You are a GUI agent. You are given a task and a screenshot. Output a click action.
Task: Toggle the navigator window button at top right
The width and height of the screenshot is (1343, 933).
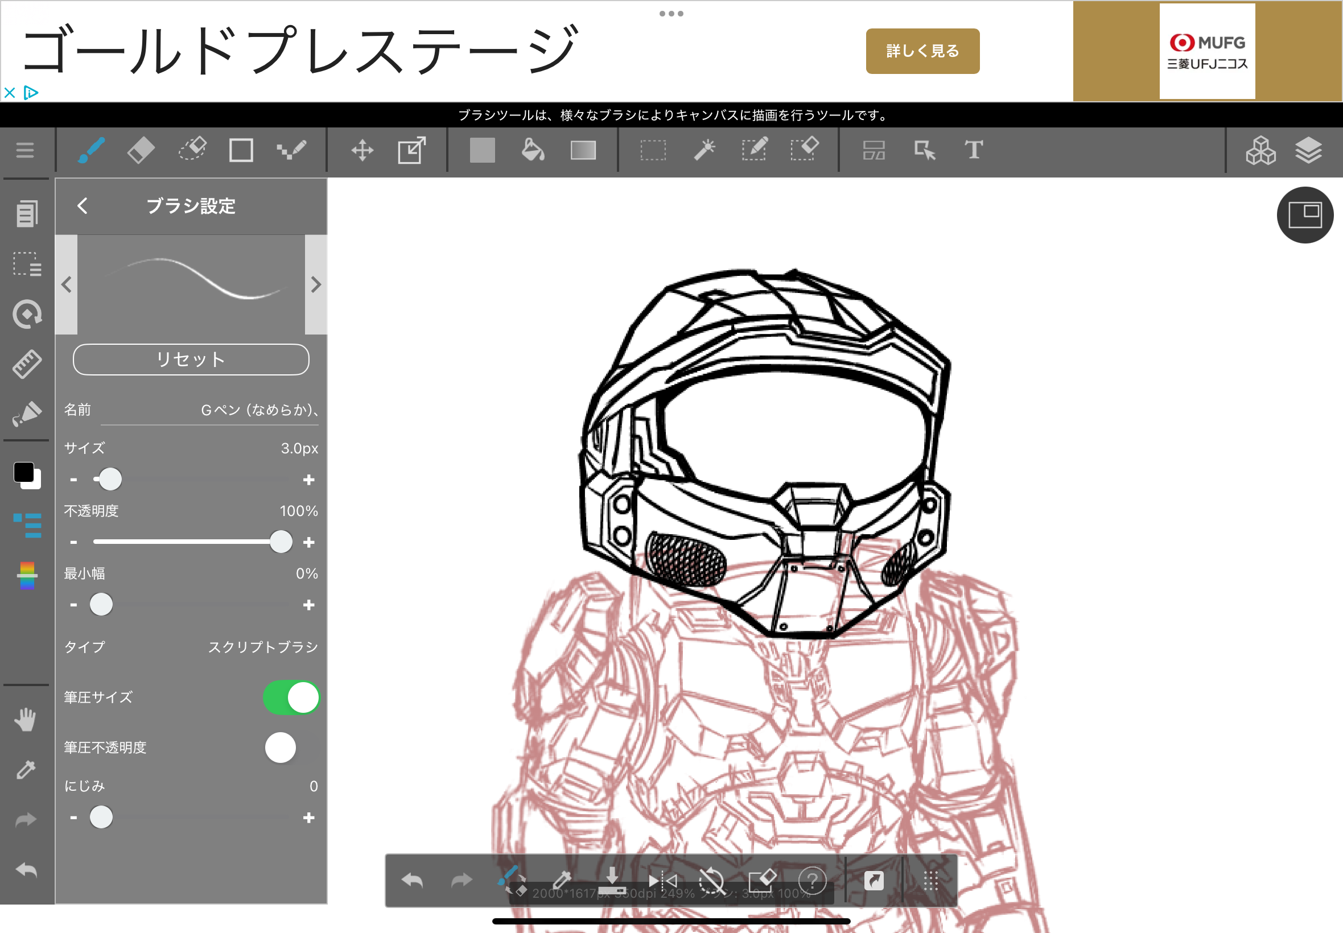1304,215
